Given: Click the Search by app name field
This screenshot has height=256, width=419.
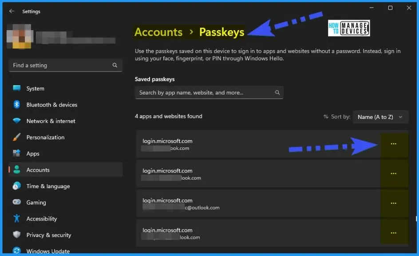Looking at the screenshot, I should point(209,92).
